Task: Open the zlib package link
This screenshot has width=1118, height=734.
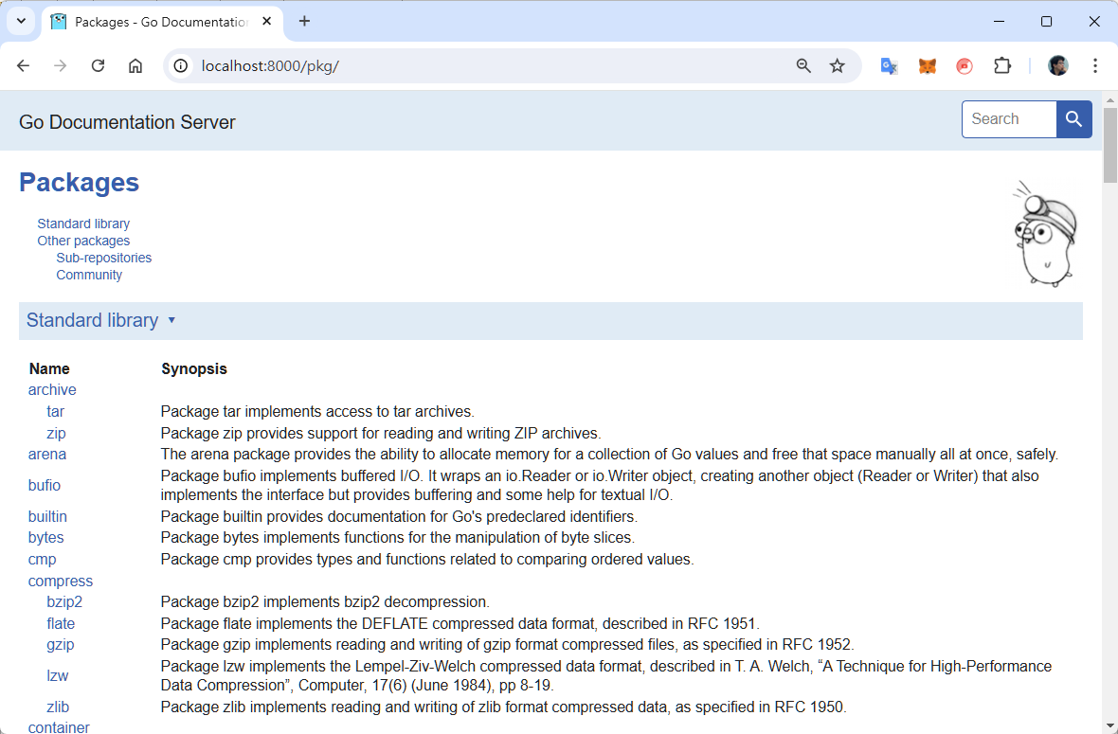Action: [58, 707]
